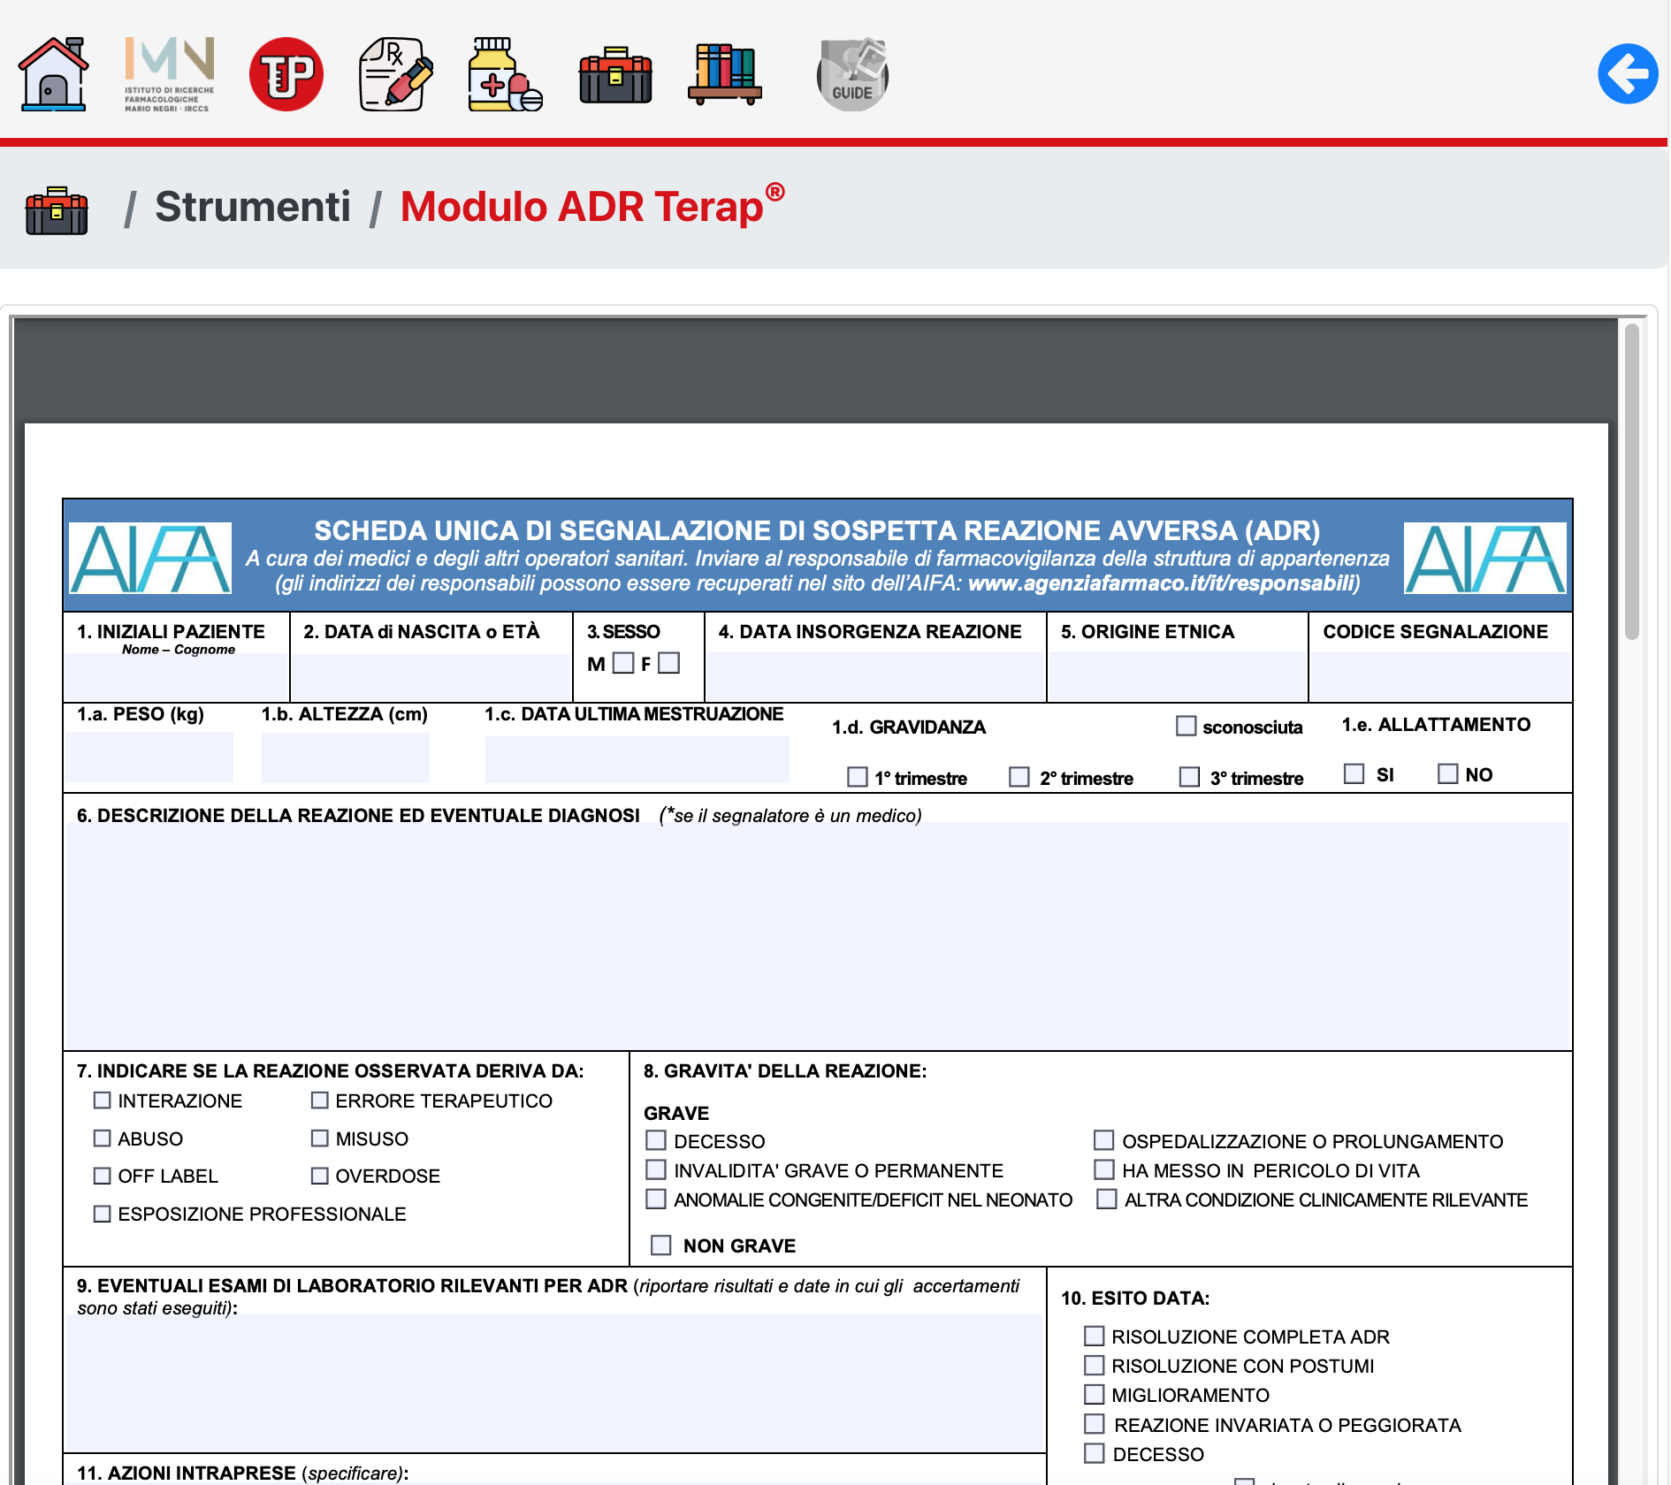Image resolution: width=1671 pixels, height=1485 pixels.
Task: Click the CODICE SEGNALAZIONE field
Action: point(1439,677)
